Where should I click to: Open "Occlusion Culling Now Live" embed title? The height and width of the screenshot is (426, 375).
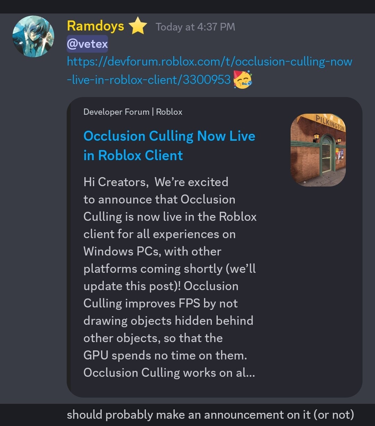click(x=169, y=136)
